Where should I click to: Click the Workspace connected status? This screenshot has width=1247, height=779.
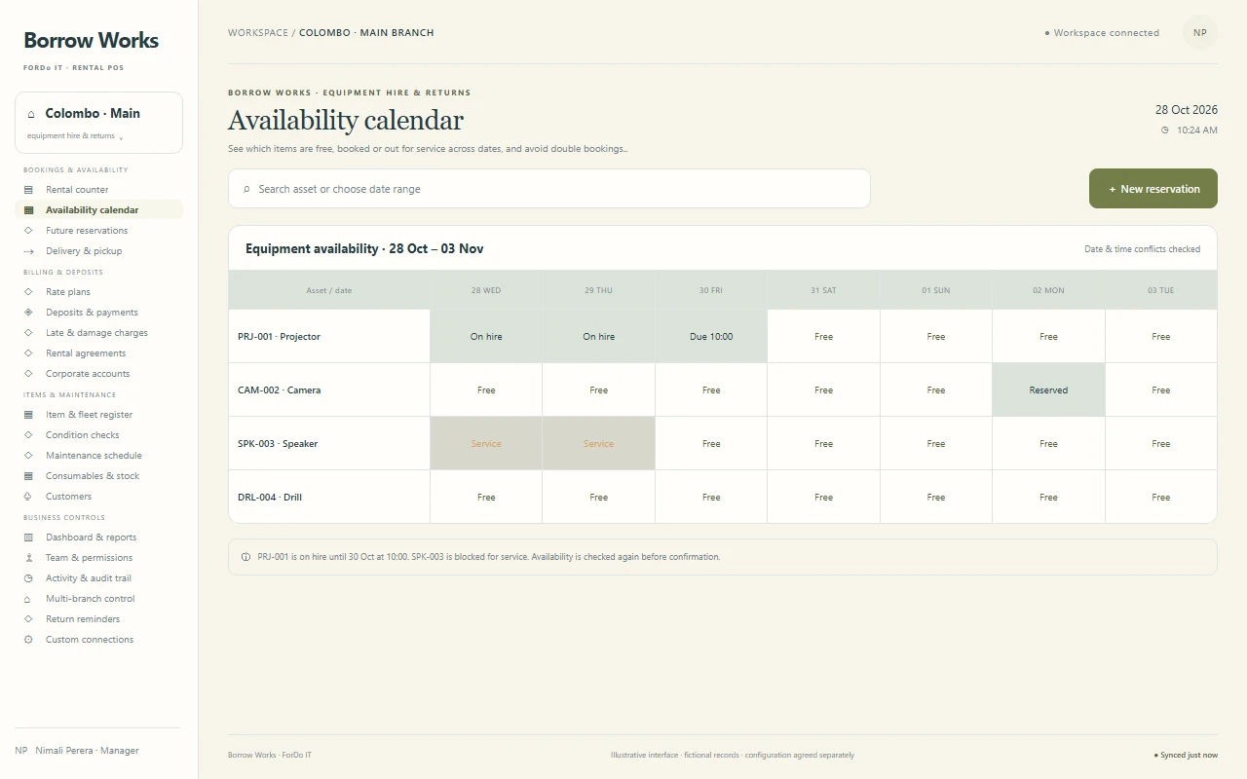pyautogui.click(x=1102, y=33)
